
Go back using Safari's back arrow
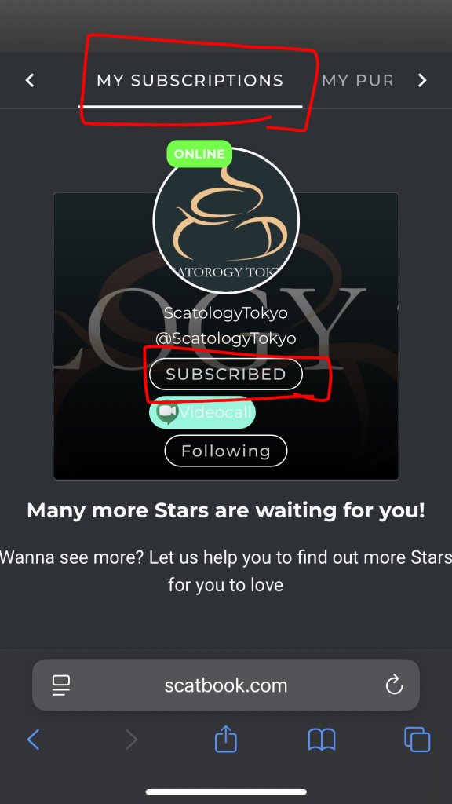coord(33,740)
